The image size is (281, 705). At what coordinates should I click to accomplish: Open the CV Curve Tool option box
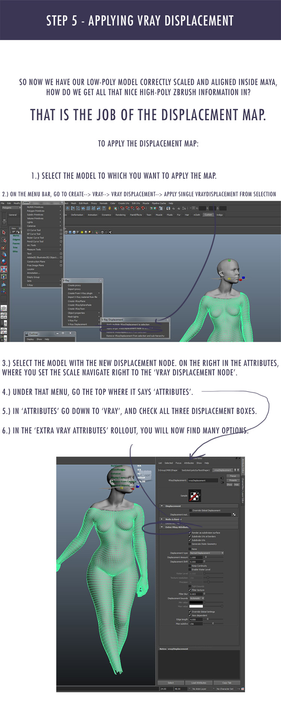pyautogui.click(x=61, y=230)
